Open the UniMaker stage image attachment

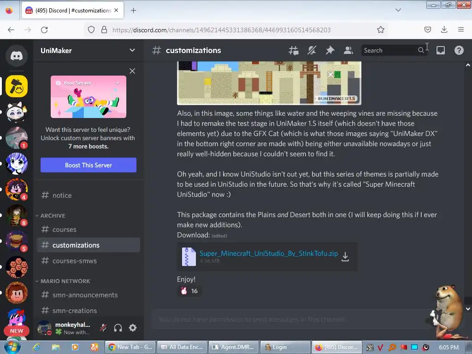269,83
